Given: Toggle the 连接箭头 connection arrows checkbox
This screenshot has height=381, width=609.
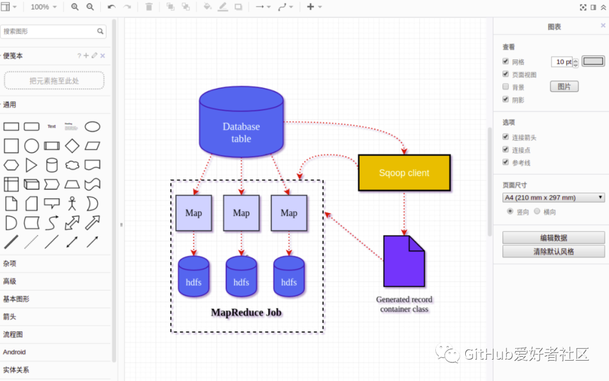Looking at the screenshot, I should 505,137.
